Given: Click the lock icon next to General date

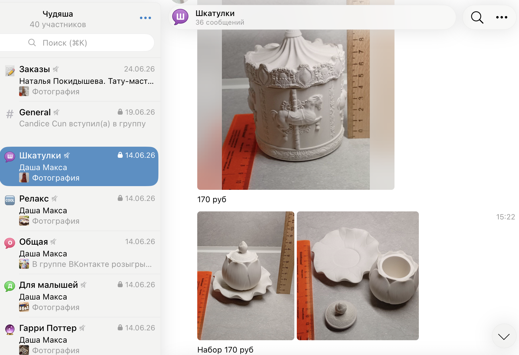Looking at the screenshot, I should (x=120, y=112).
